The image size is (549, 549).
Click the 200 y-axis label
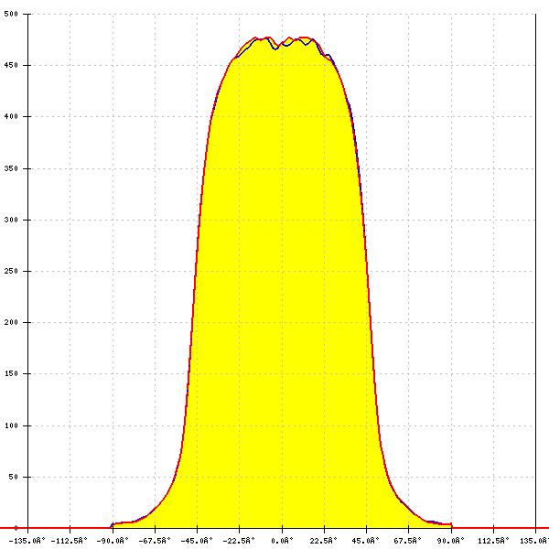[10, 322]
